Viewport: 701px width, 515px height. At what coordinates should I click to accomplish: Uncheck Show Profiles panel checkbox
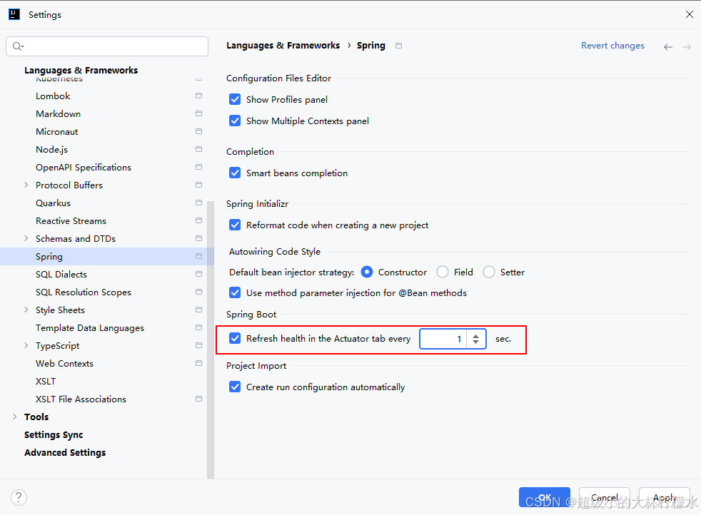tap(235, 99)
